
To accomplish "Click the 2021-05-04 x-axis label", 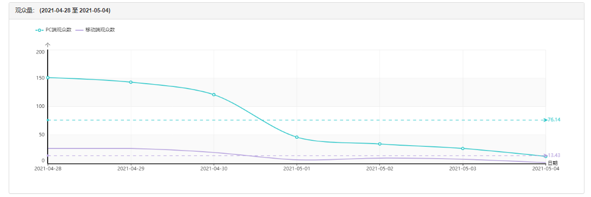I will 546,169.
